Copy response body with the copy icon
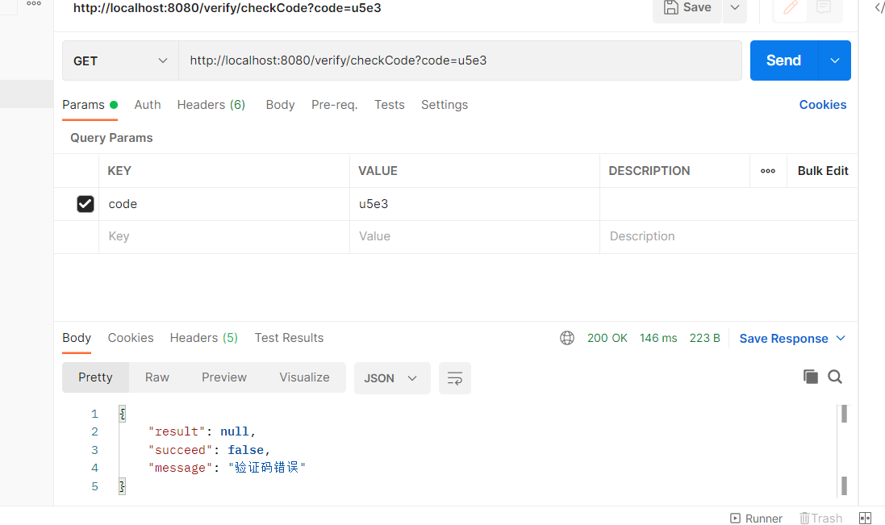The height and width of the screenshot is (525, 885). (810, 377)
